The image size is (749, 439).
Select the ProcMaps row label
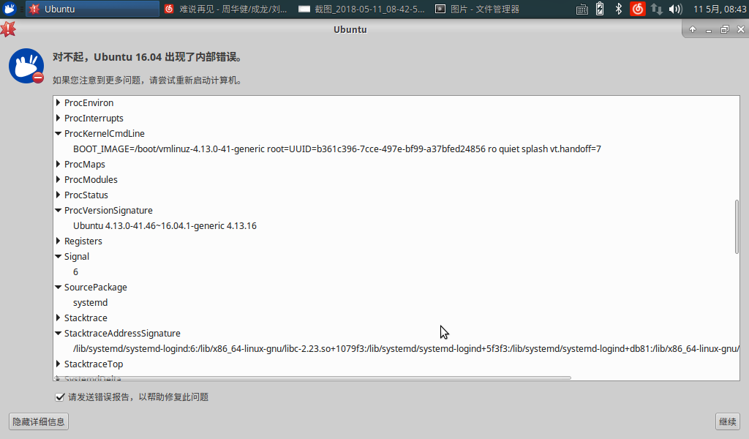point(85,165)
